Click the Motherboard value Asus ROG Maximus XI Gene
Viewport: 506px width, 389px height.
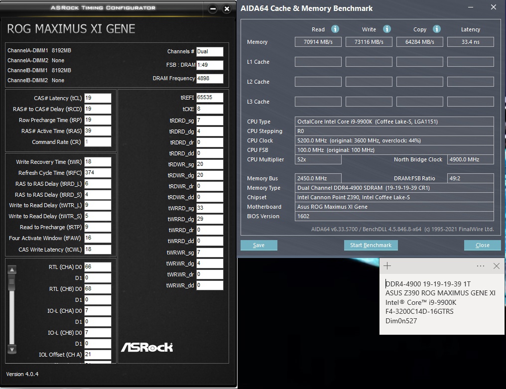click(394, 207)
